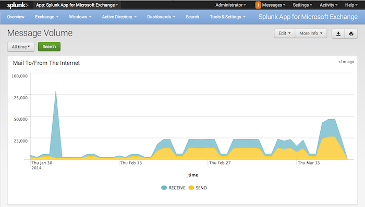Open the Administrator user menu
Screen dimensions: 365x207
pos(230,5)
